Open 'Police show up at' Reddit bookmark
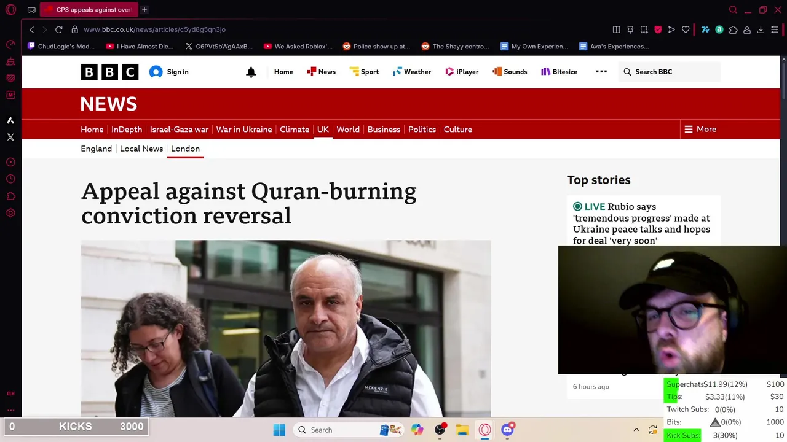Viewport: 787px width, 442px height. [x=377, y=47]
